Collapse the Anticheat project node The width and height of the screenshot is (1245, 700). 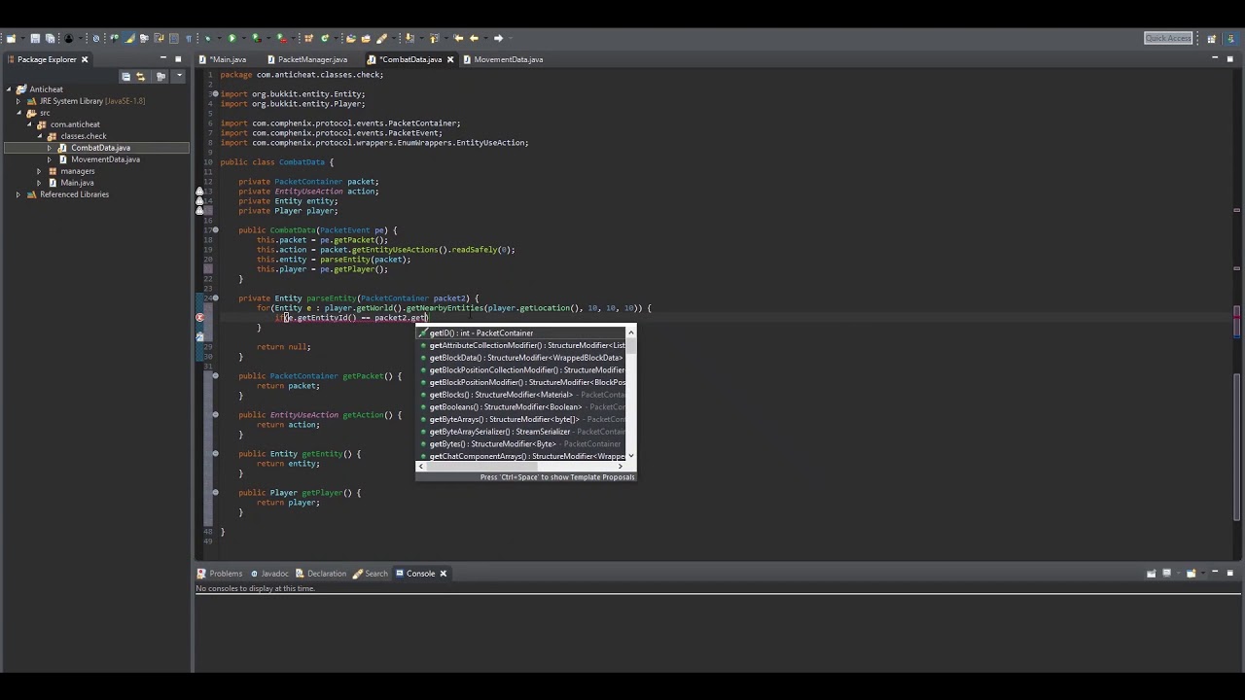[x=8, y=89]
